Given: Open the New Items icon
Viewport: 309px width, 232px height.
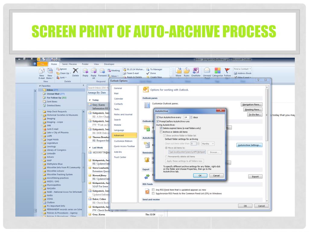Looking at the screenshot, I should coord(50,71).
